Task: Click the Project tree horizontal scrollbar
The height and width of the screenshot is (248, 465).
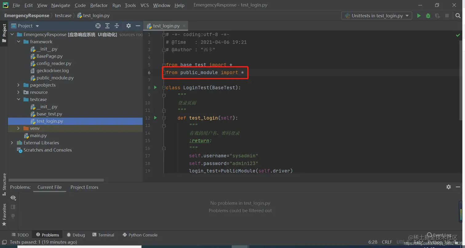Action: [56, 180]
